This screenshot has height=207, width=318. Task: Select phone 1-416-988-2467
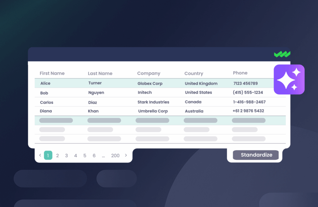[x=249, y=102]
